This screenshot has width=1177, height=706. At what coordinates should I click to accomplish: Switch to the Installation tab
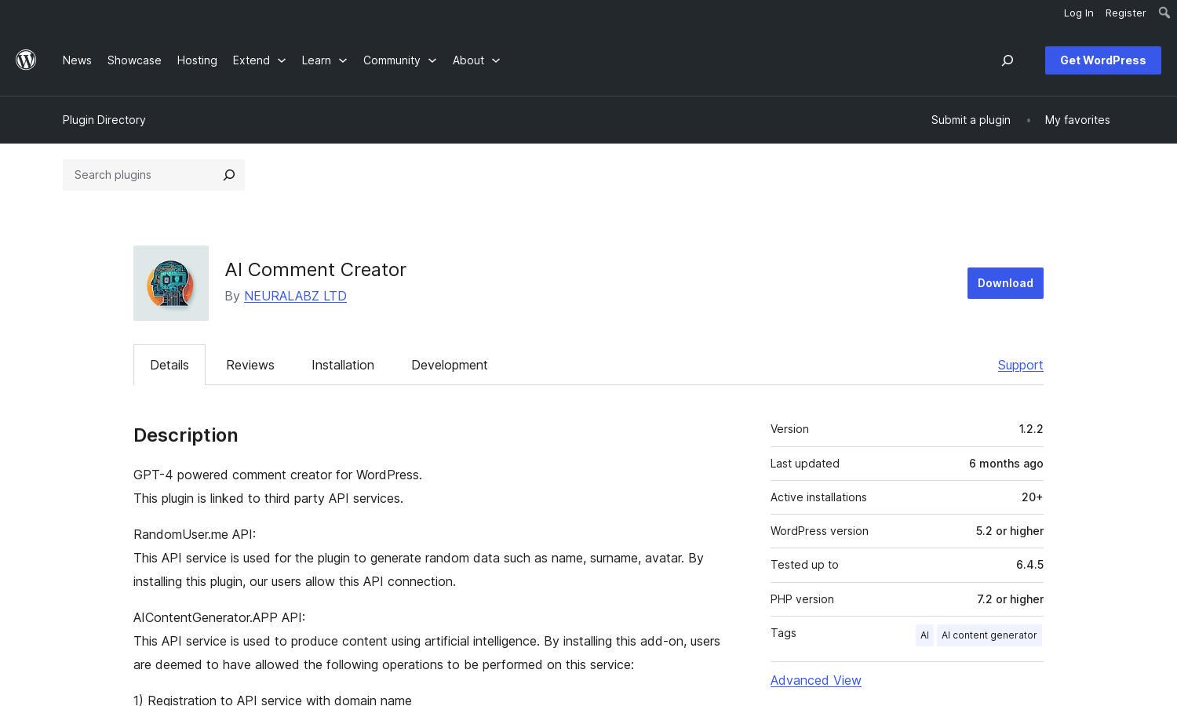pyautogui.click(x=343, y=365)
